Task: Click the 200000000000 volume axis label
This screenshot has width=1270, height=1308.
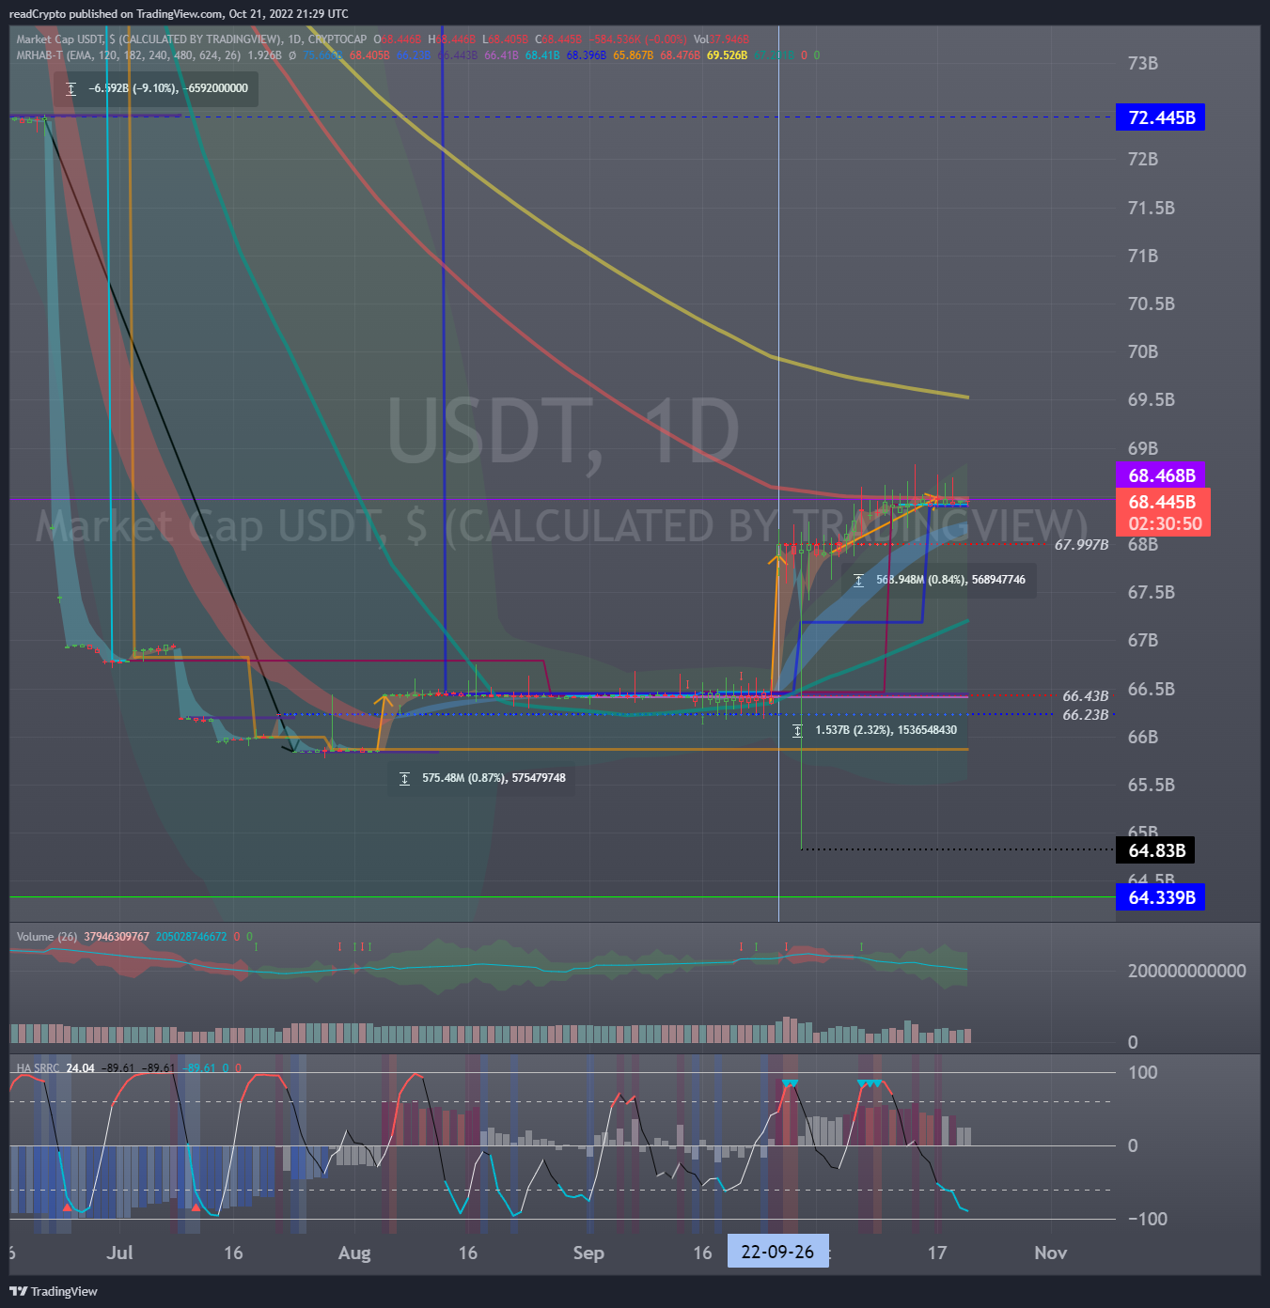Action: [x=1186, y=971]
